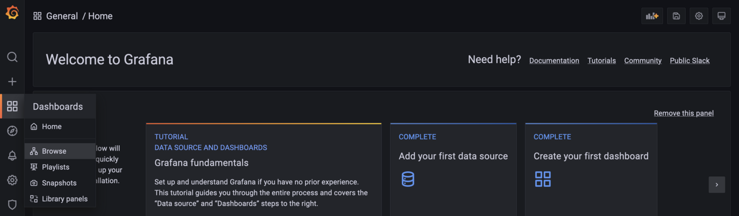Open the Alerting bell icon

click(x=12, y=156)
